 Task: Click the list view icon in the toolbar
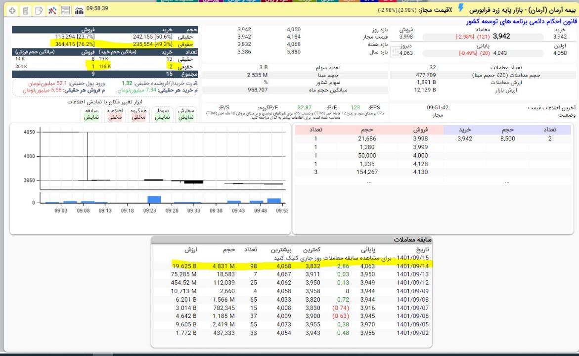[65, 10]
